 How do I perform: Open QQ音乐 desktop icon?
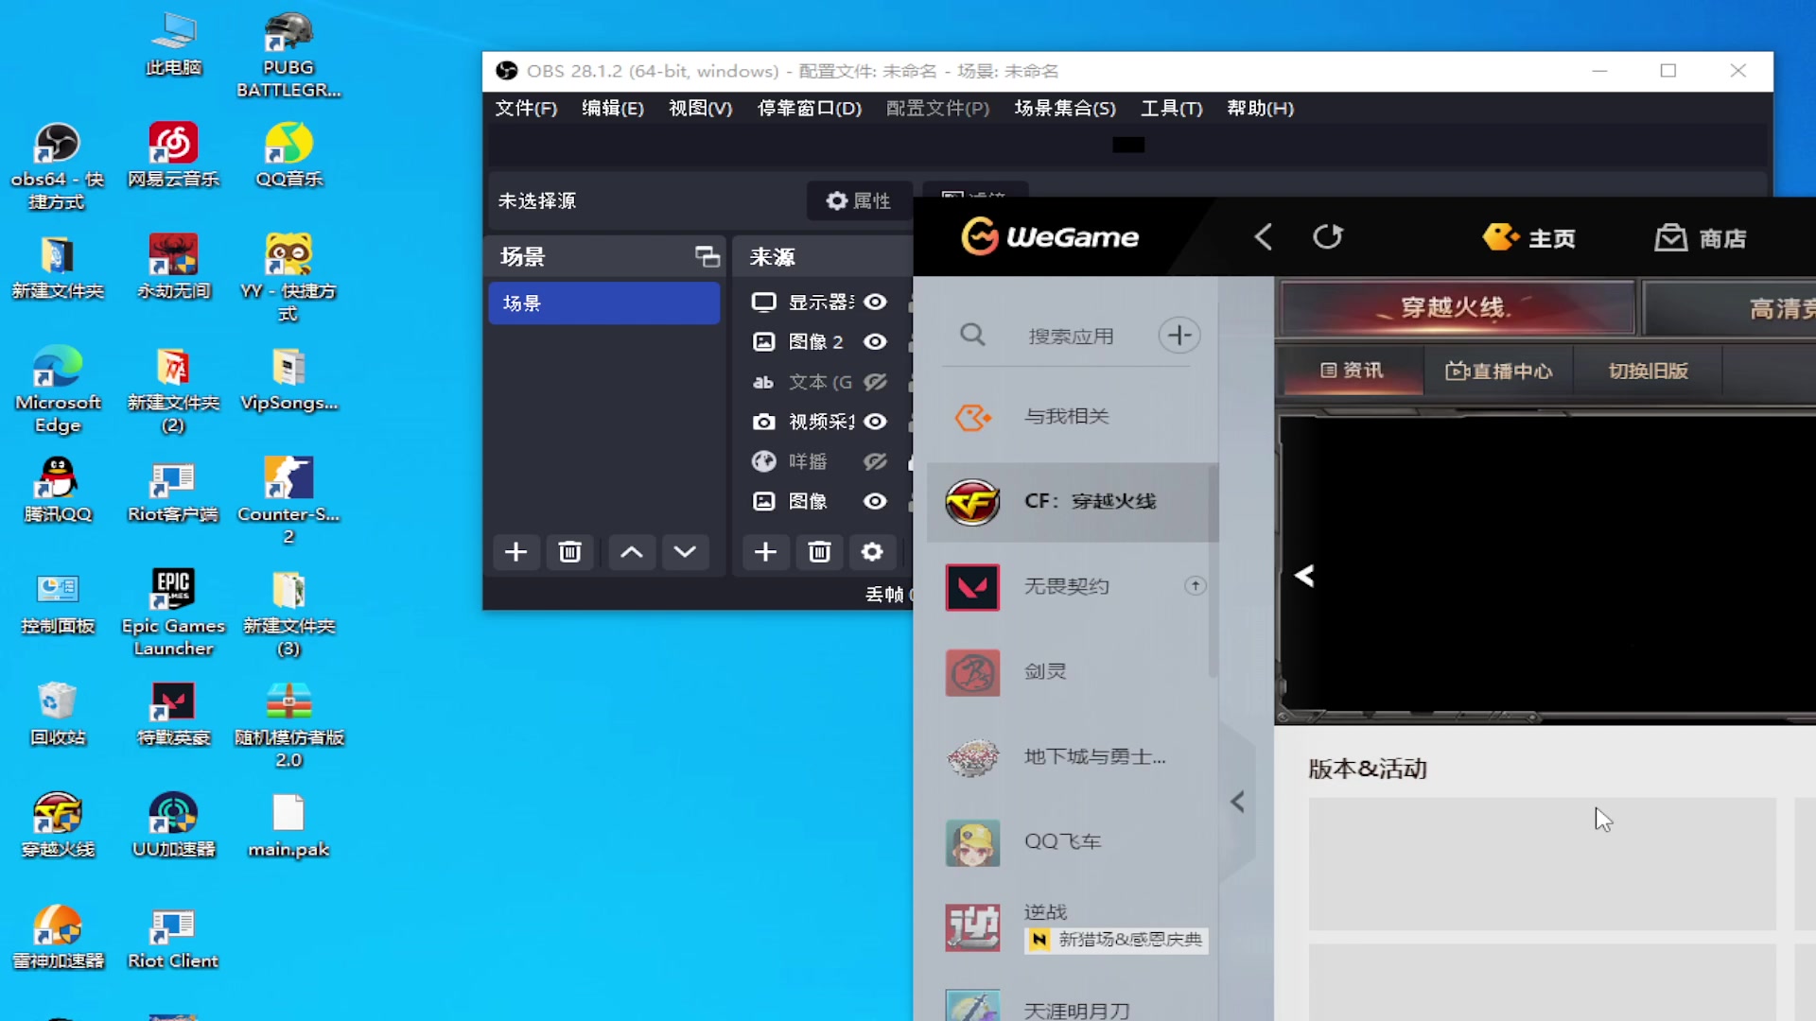pos(289,155)
